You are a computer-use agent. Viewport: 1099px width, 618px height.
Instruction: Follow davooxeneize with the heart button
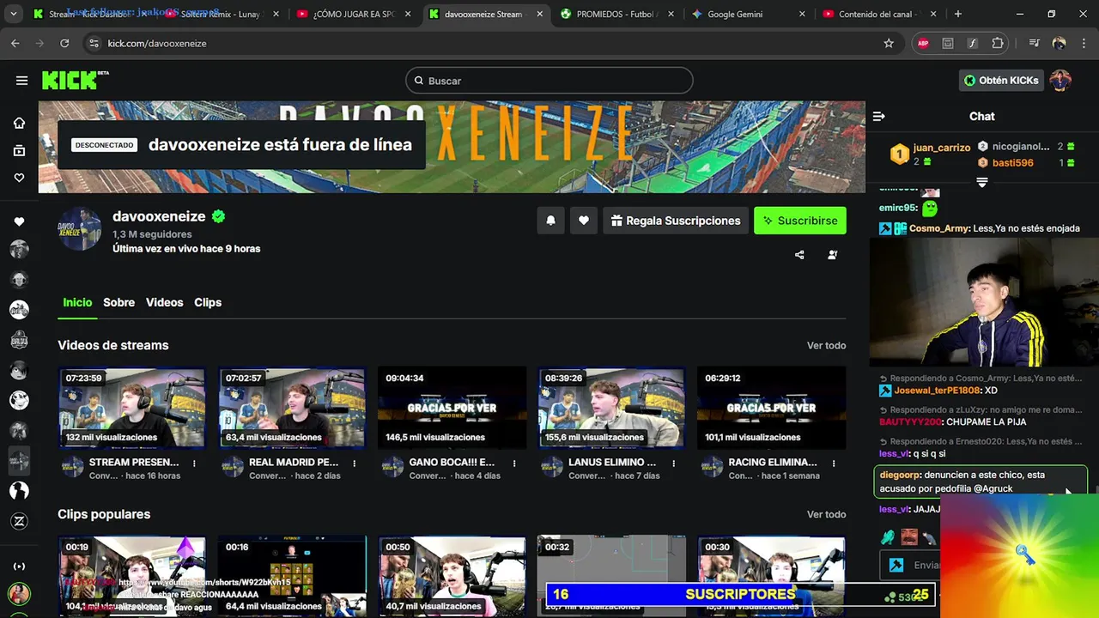point(583,221)
